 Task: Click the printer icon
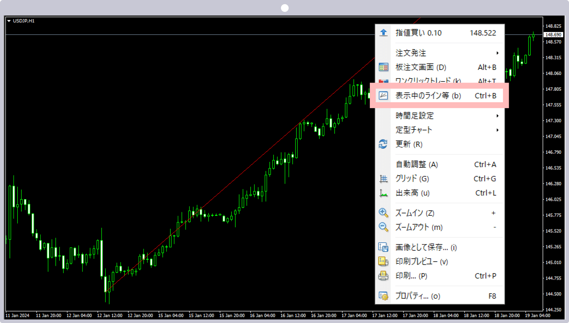[383, 276]
